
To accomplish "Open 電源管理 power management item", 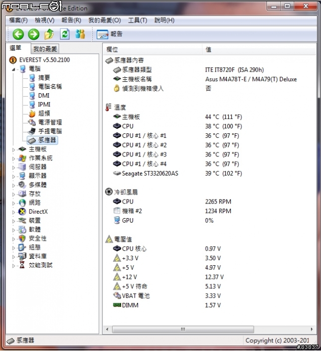I will click(50, 122).
